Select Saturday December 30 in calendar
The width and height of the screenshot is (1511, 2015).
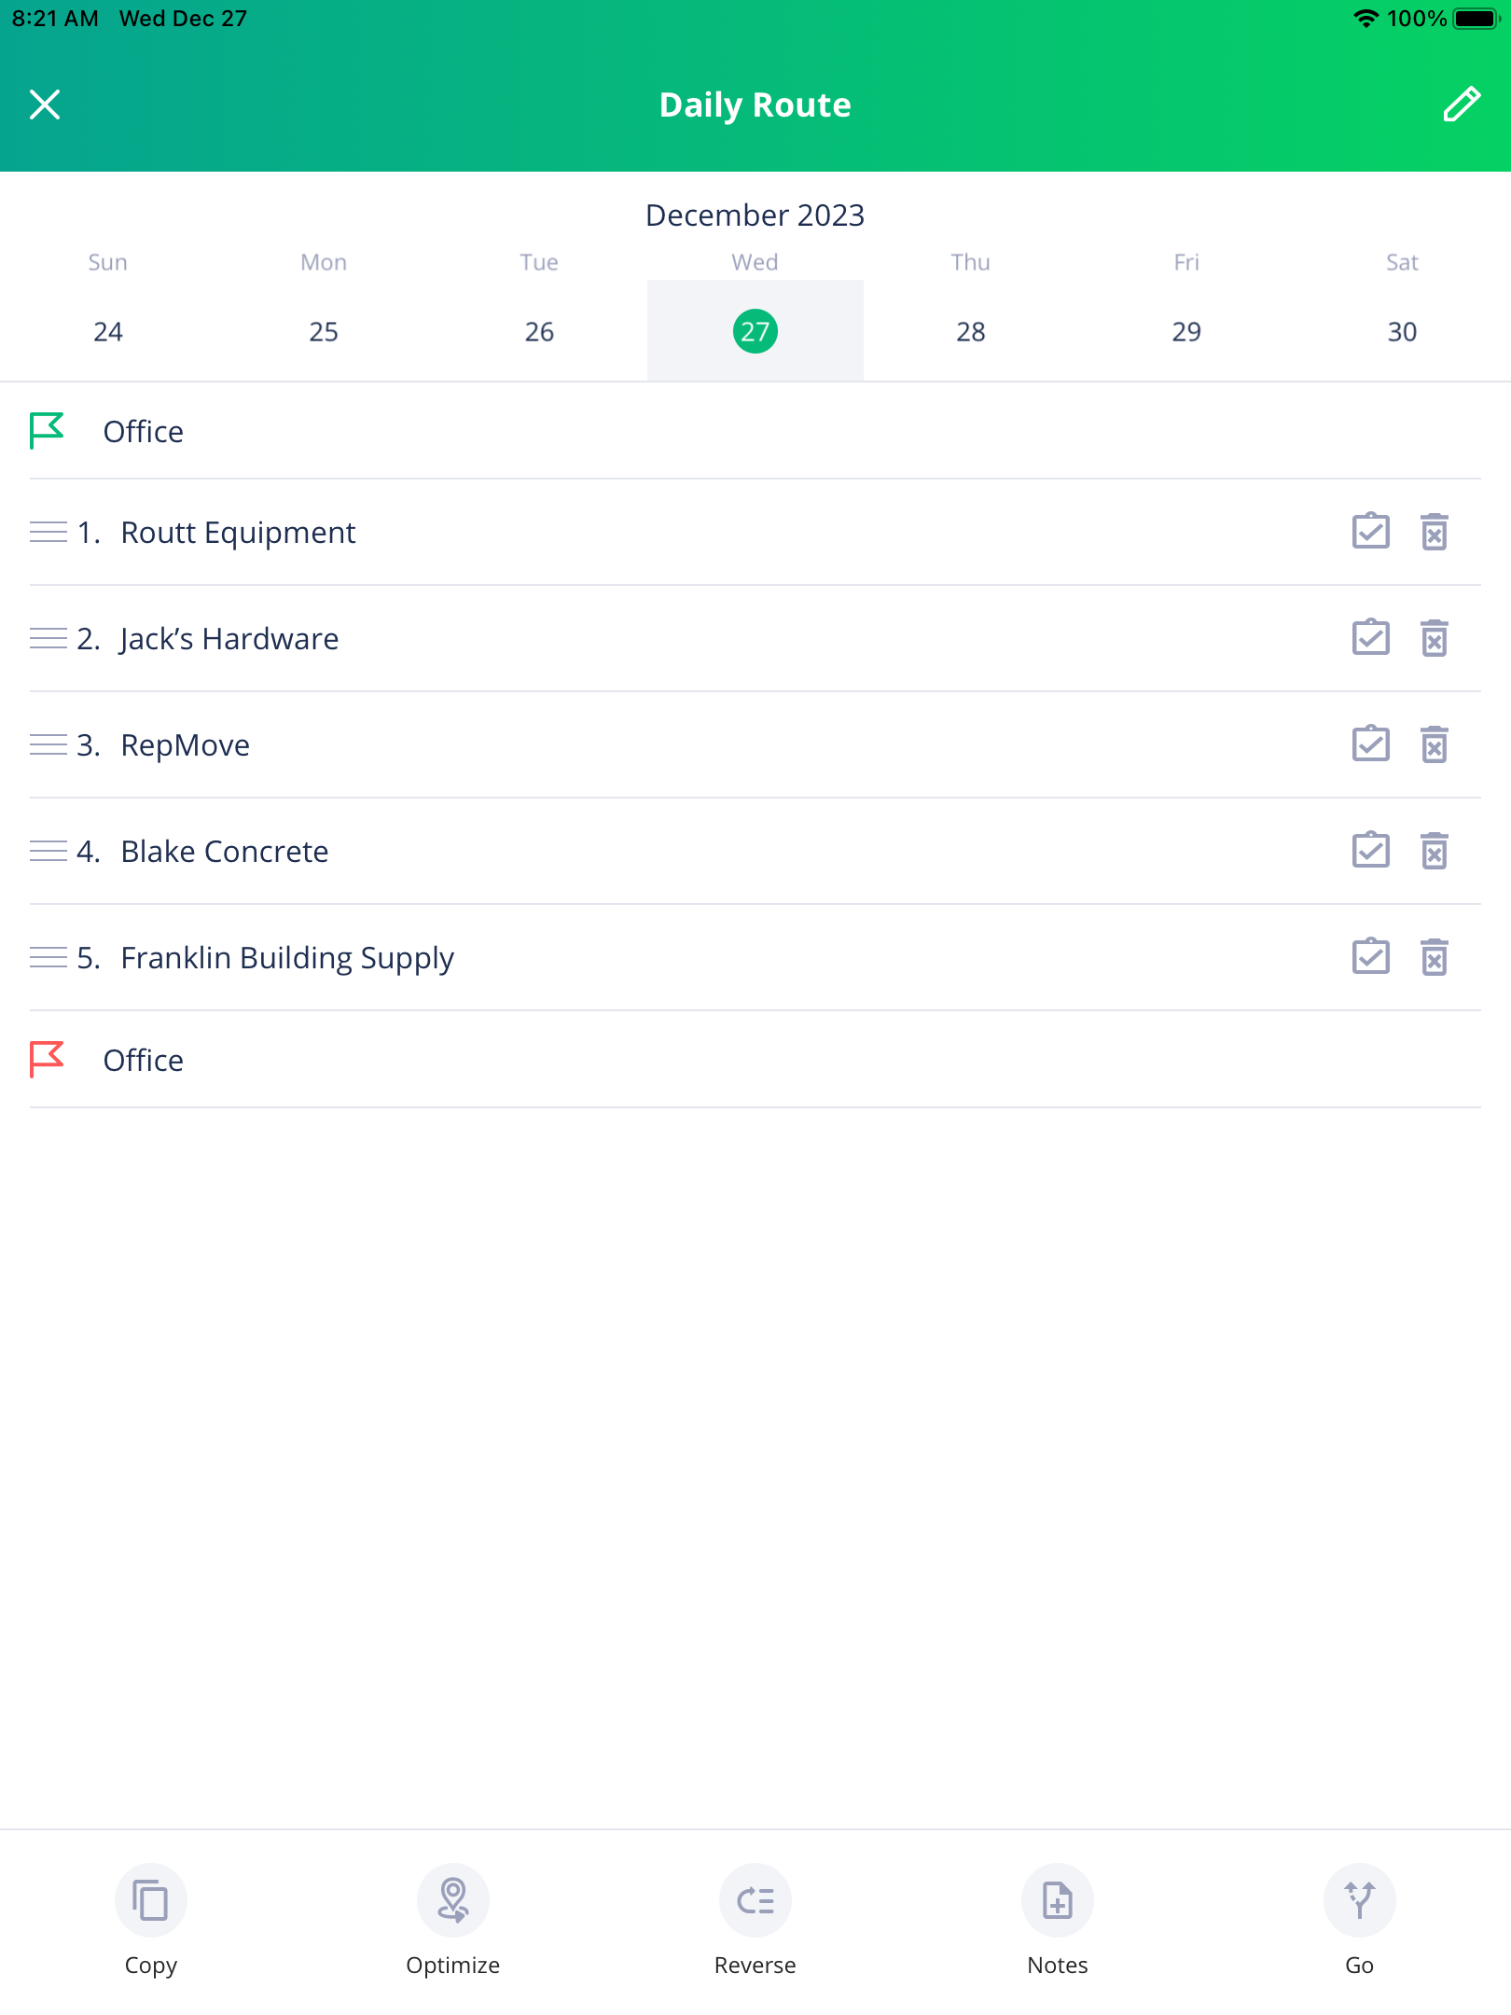coord(1402,330)
